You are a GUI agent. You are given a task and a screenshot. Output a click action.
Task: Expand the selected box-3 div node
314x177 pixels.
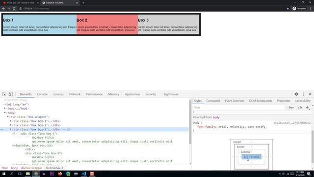coord(11,129)
